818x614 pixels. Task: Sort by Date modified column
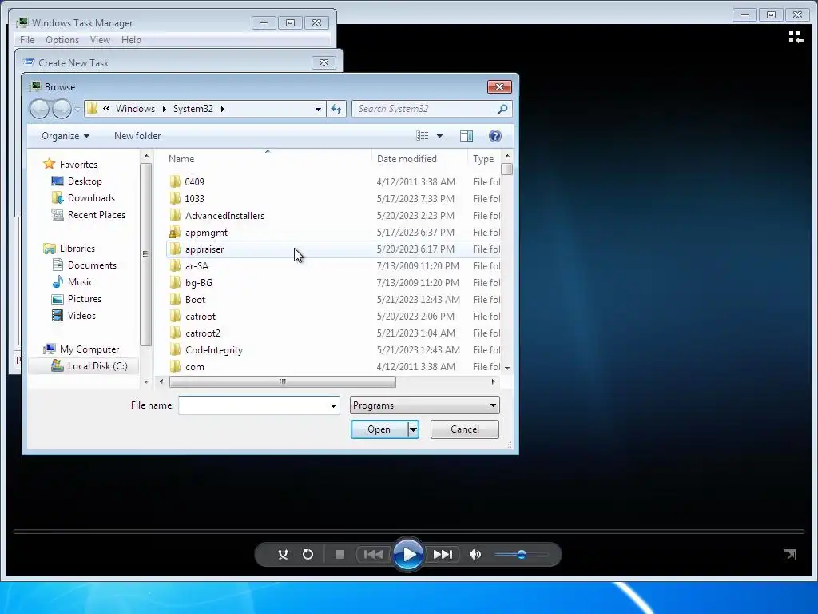(407, 159)
